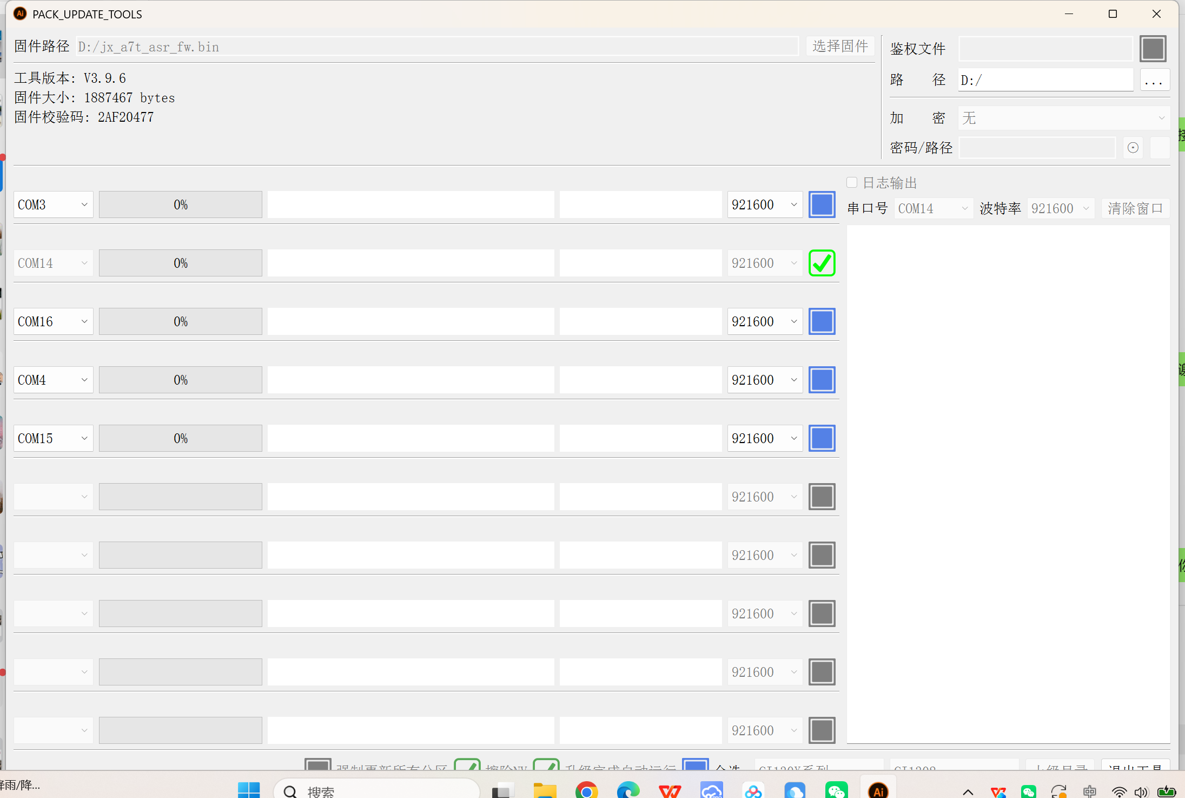
Task: Click the 选择固件 button
Action: 840,46
